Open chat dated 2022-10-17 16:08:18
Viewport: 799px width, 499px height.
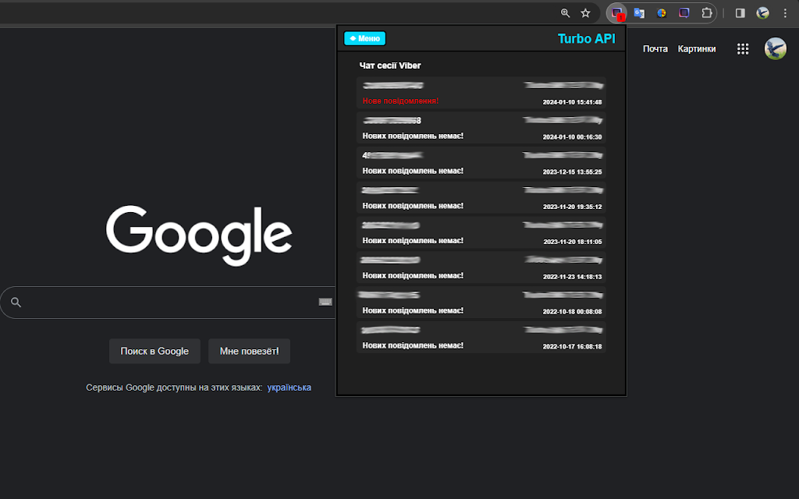[481, 337]
